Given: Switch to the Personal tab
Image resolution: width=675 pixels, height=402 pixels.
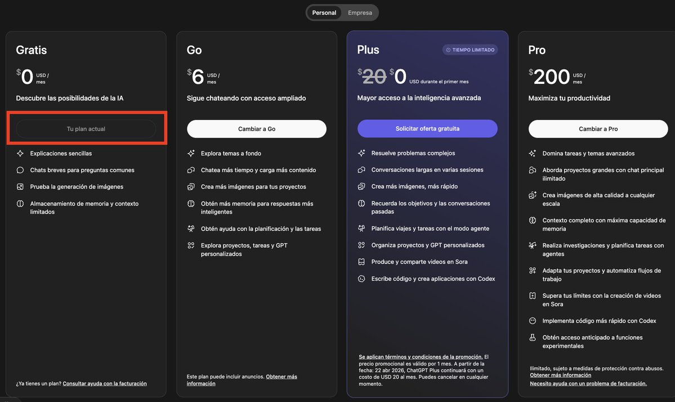Looking at the screenshot, I should [x=324, y=13].
